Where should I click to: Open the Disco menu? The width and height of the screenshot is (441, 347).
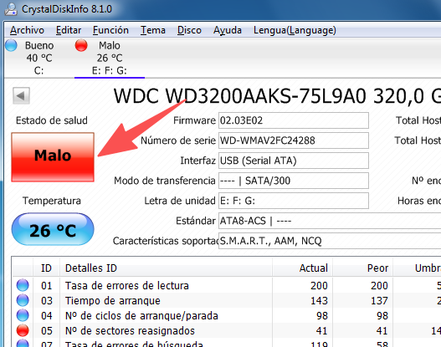click(x=189, y=30)
